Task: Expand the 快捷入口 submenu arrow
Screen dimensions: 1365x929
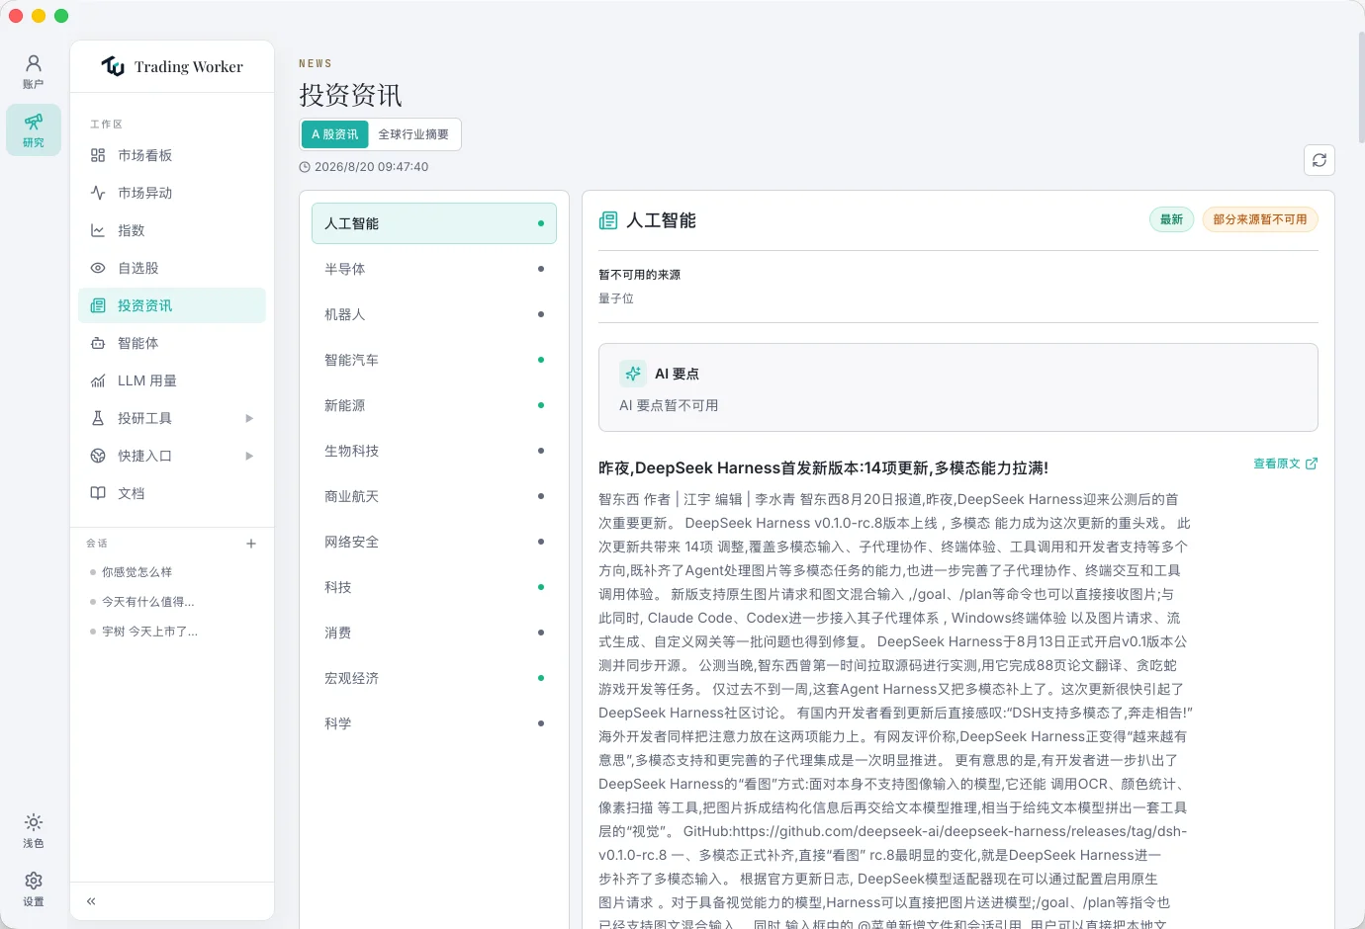Action: point(249,456)
